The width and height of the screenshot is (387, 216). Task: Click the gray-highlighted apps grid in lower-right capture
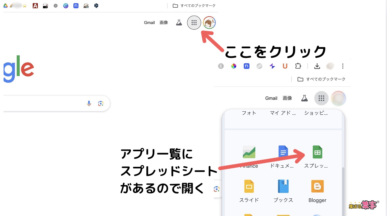(x=321, y=98)
